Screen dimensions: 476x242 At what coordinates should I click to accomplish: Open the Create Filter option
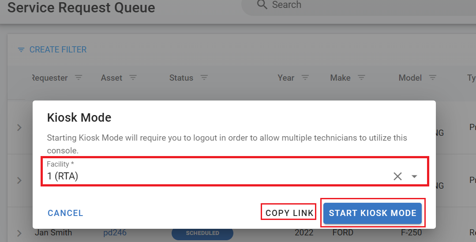(52, 50)
